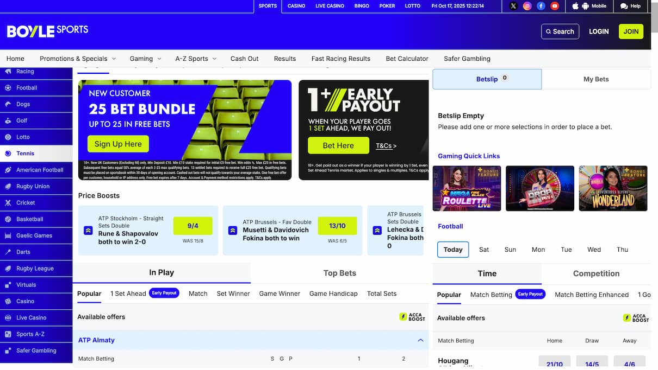Open Help via the speech bubble icon
Image resolution: width=658 pixels, height=370 pixels.
coord(624,6)
